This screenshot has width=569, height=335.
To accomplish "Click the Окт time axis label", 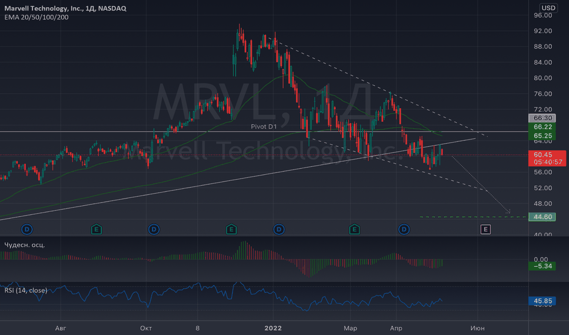I will tap(146, 328).
